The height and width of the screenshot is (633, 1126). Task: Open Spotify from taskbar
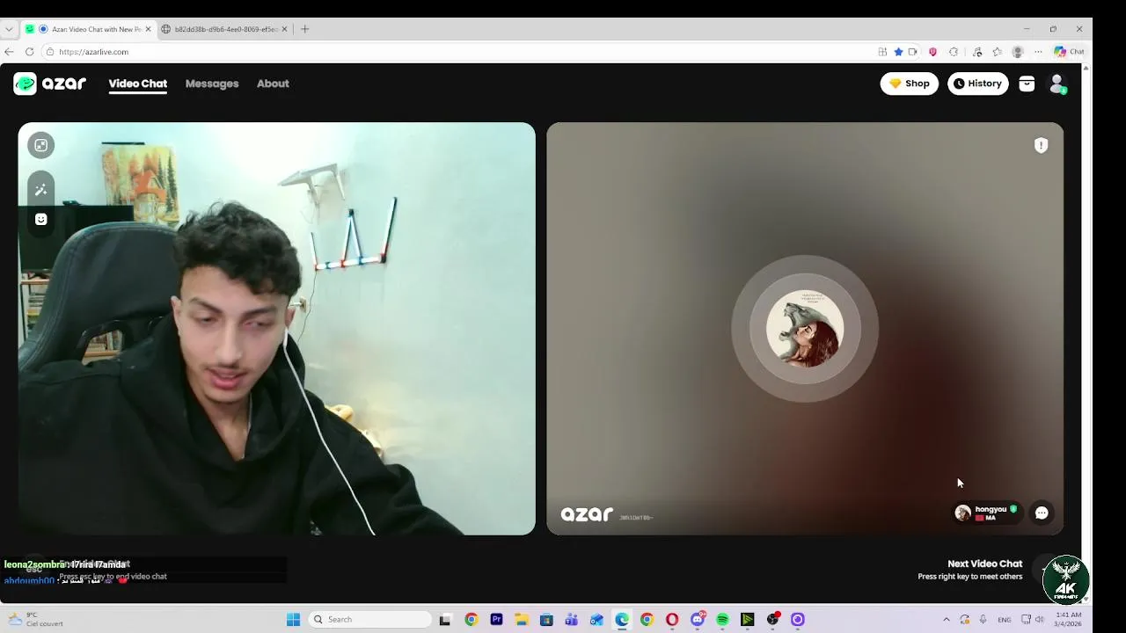pos(722,620)
